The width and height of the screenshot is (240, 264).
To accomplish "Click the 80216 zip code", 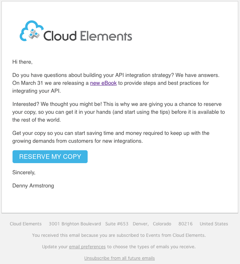I will coord(186,224).
